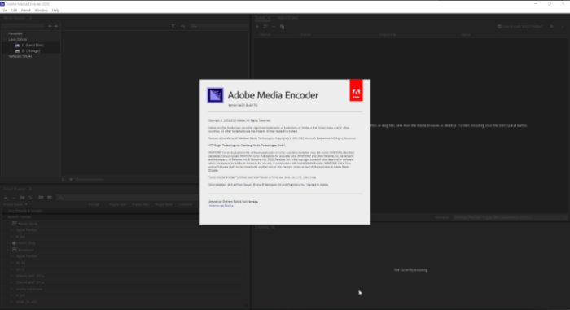
Task: Select the Adobe Stock preset category
Action: tap(28, 224)
